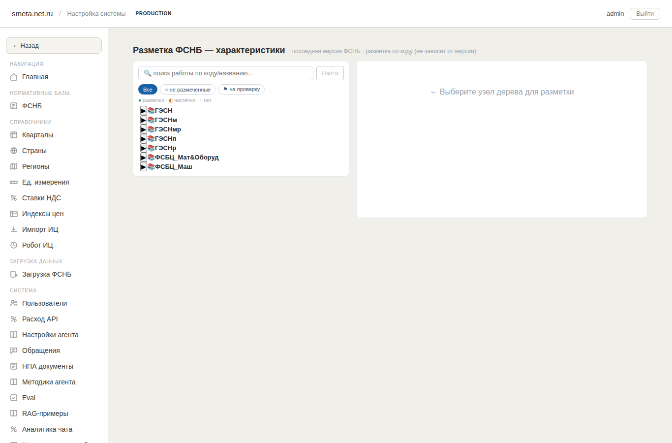Screen dimensions: 672x443
Task: Click the books icon next to ГЭСН
Action: pyautogui.click(x=151, y=111)
